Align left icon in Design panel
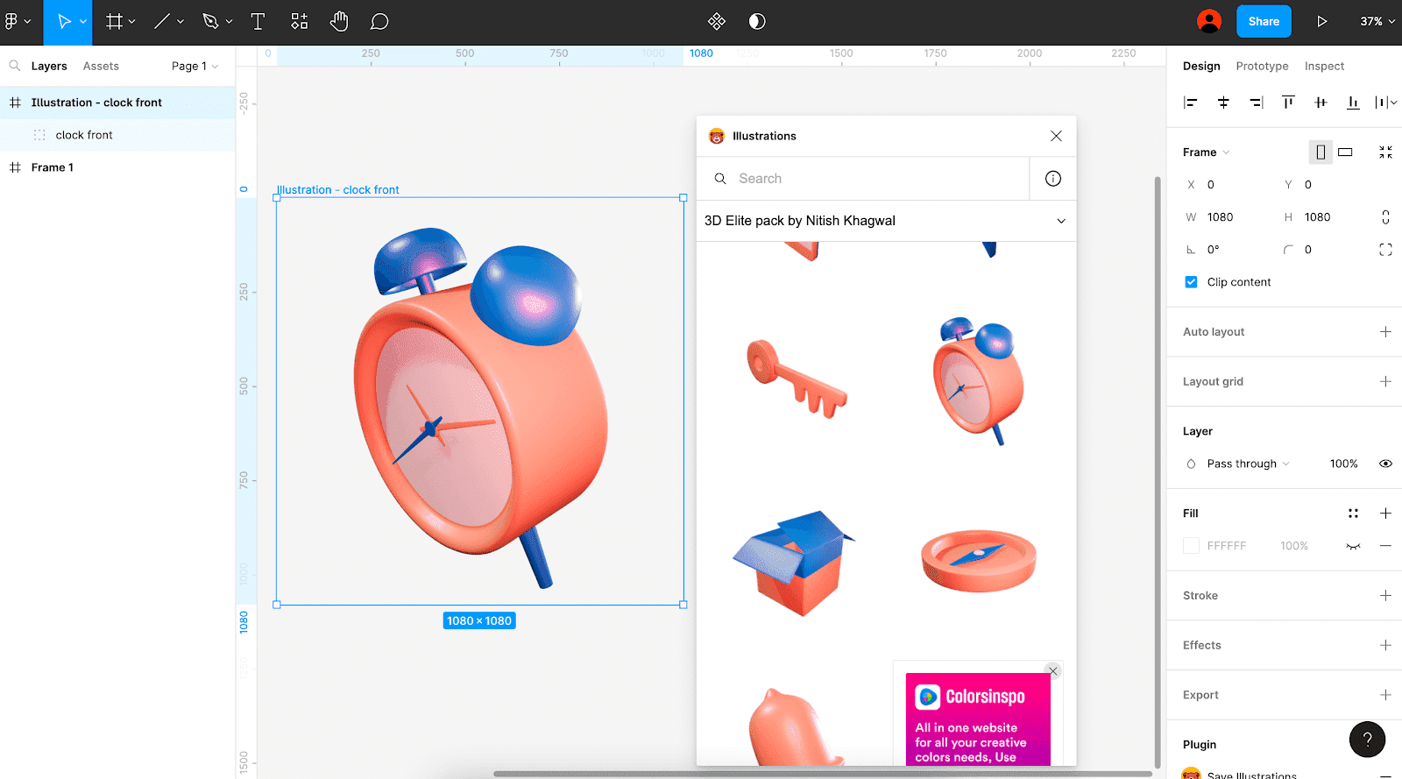 [x=1190, y=103]
